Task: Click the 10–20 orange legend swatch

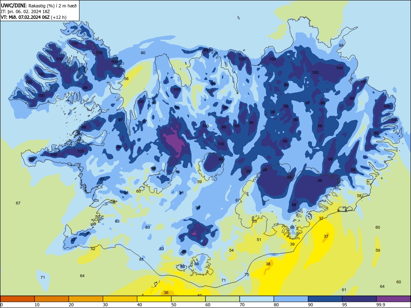Action: pyautogui.click(x=52, y=299)
